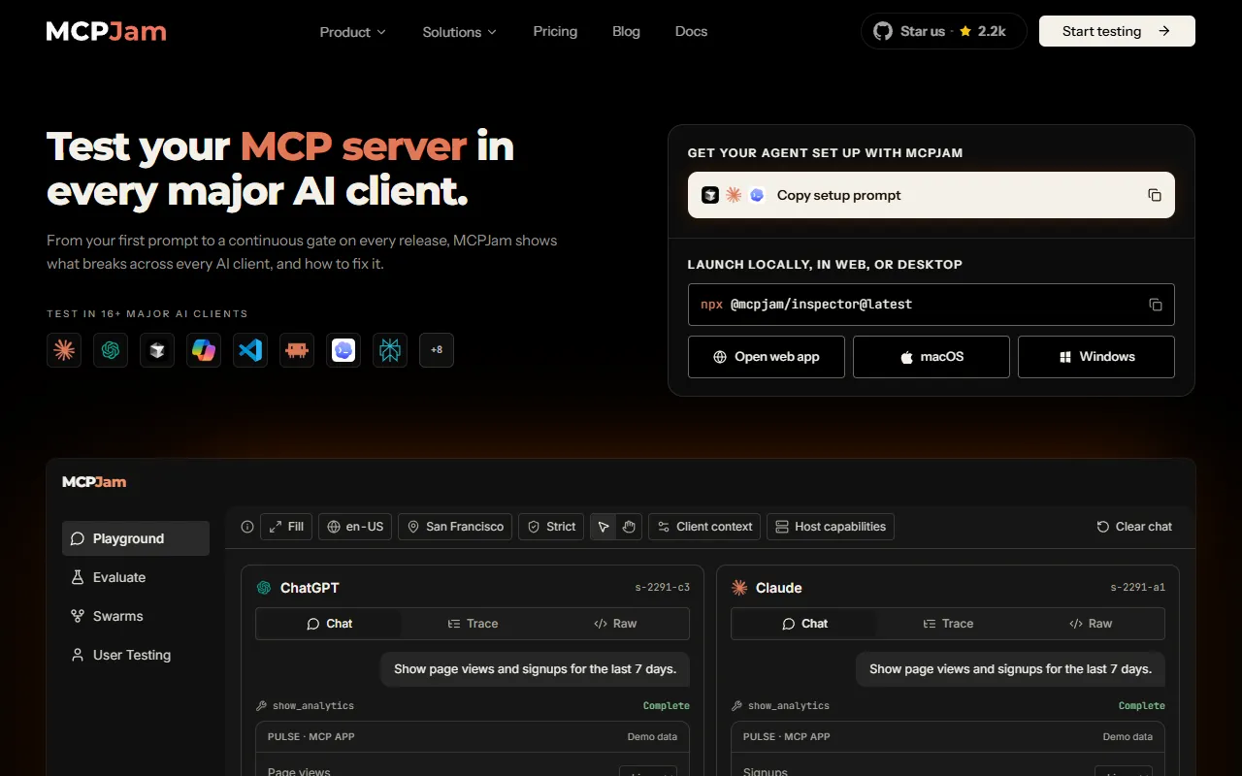The image size is (1242, 776).
Task: Open the GitHub Star us badge
Action: coord(943,31)
